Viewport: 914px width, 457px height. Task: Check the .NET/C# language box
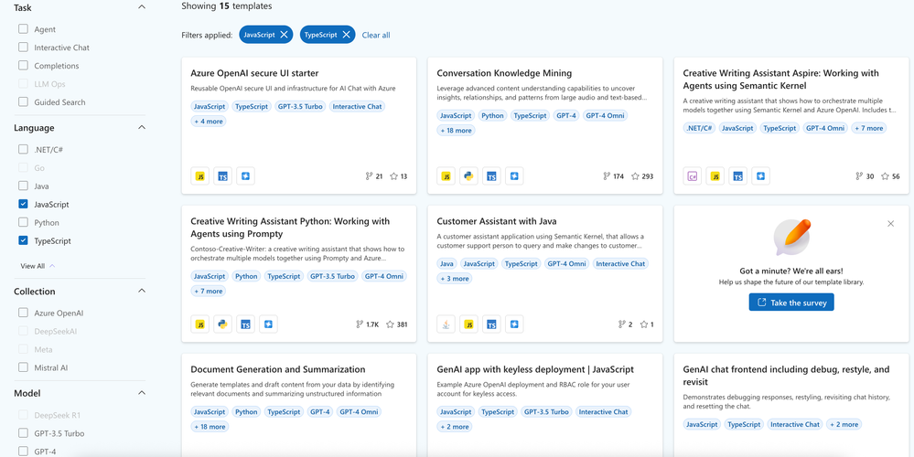[x=23, y=150]
